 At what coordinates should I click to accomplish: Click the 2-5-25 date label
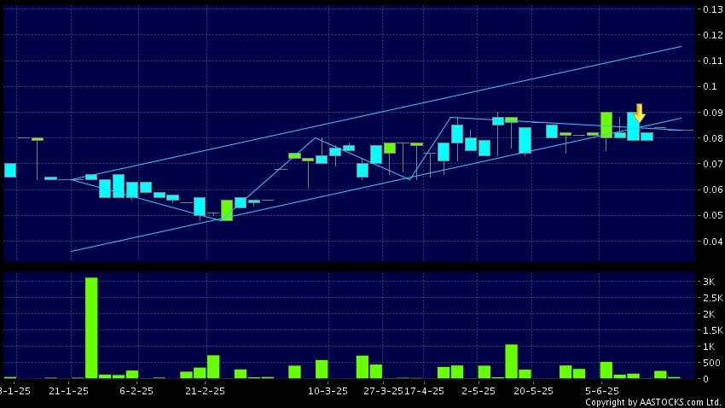coord(478,391)
